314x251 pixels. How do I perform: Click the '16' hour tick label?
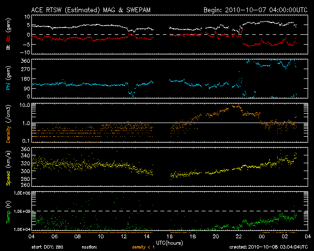pyautogui.click(x=170, y=236)
